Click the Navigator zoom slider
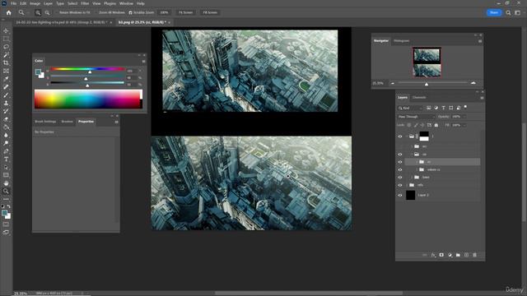The width and height of the screenshot is (527, 296). [432, 83]
